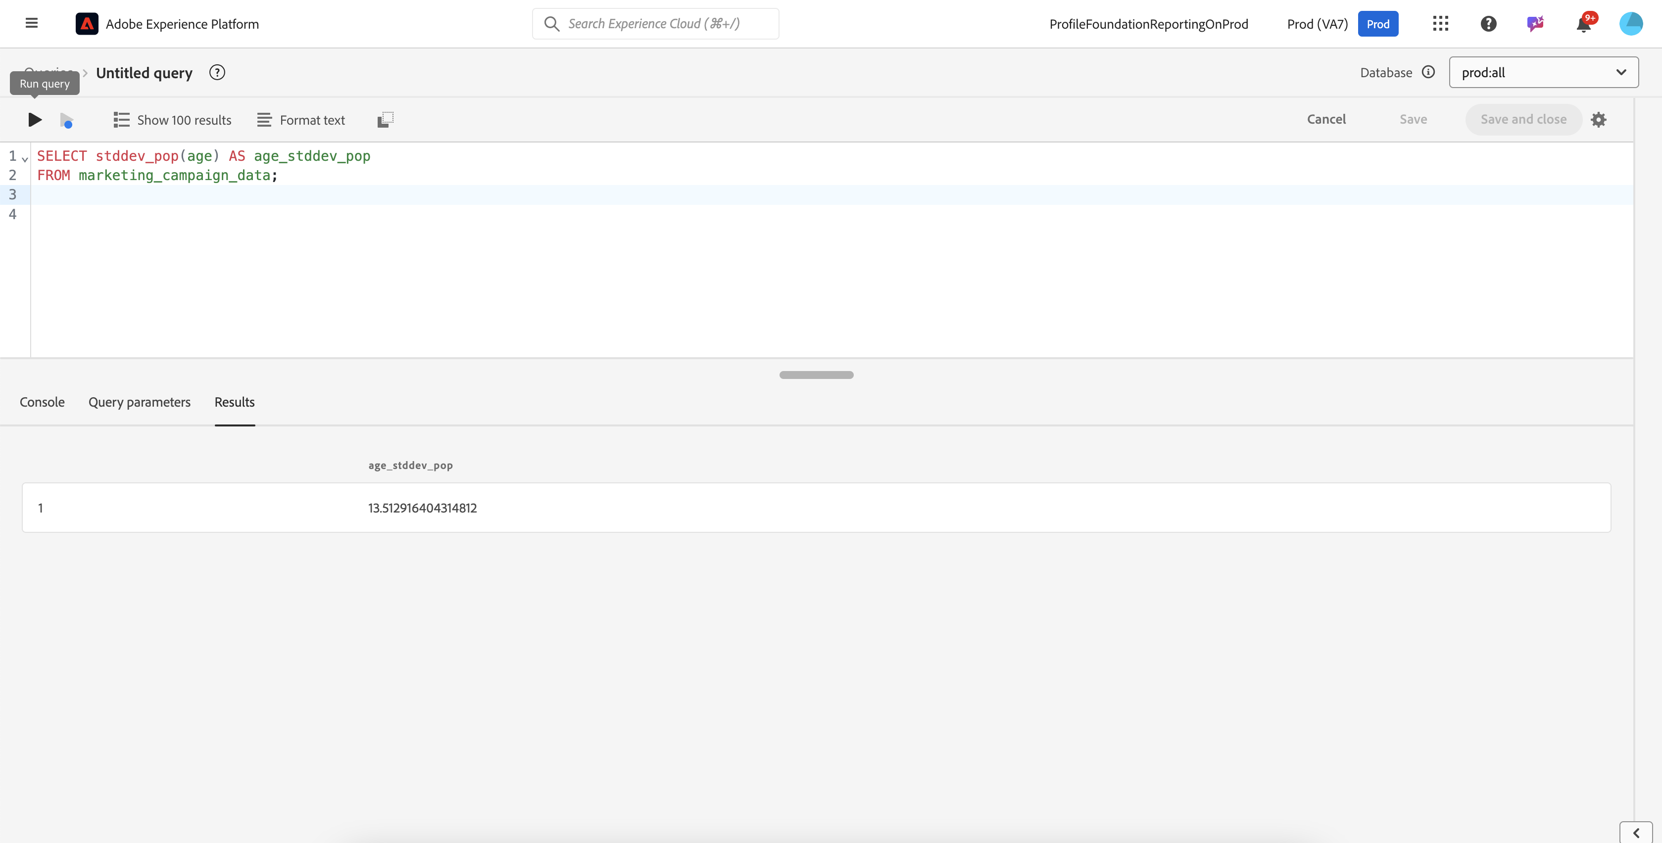Switch to the Console tab

point(42,402)
